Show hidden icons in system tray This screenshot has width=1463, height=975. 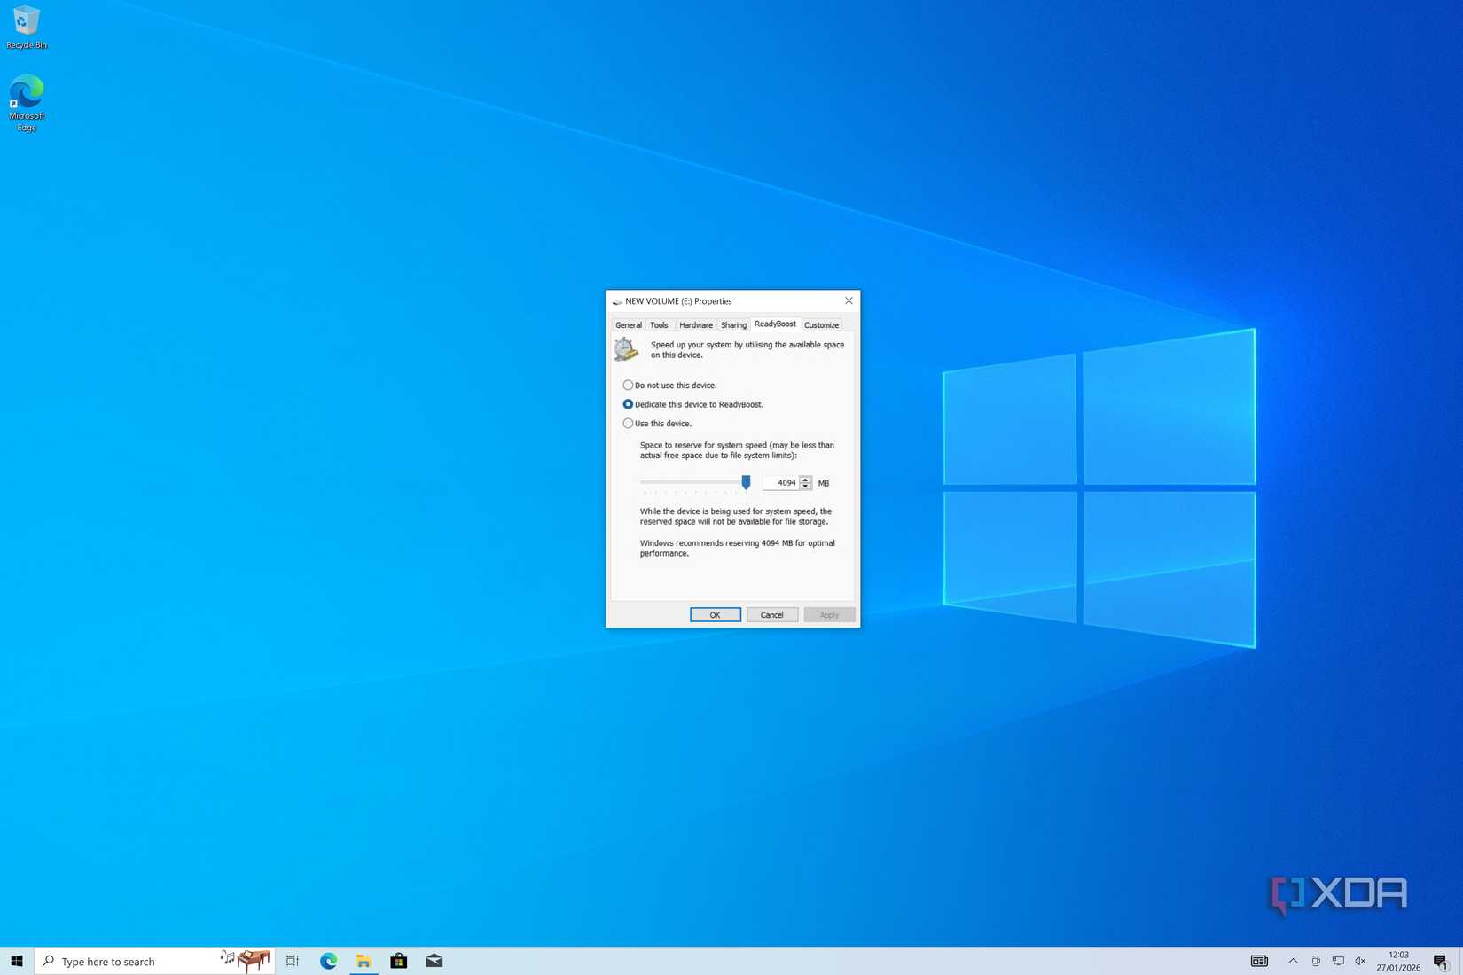(1293, 961)
